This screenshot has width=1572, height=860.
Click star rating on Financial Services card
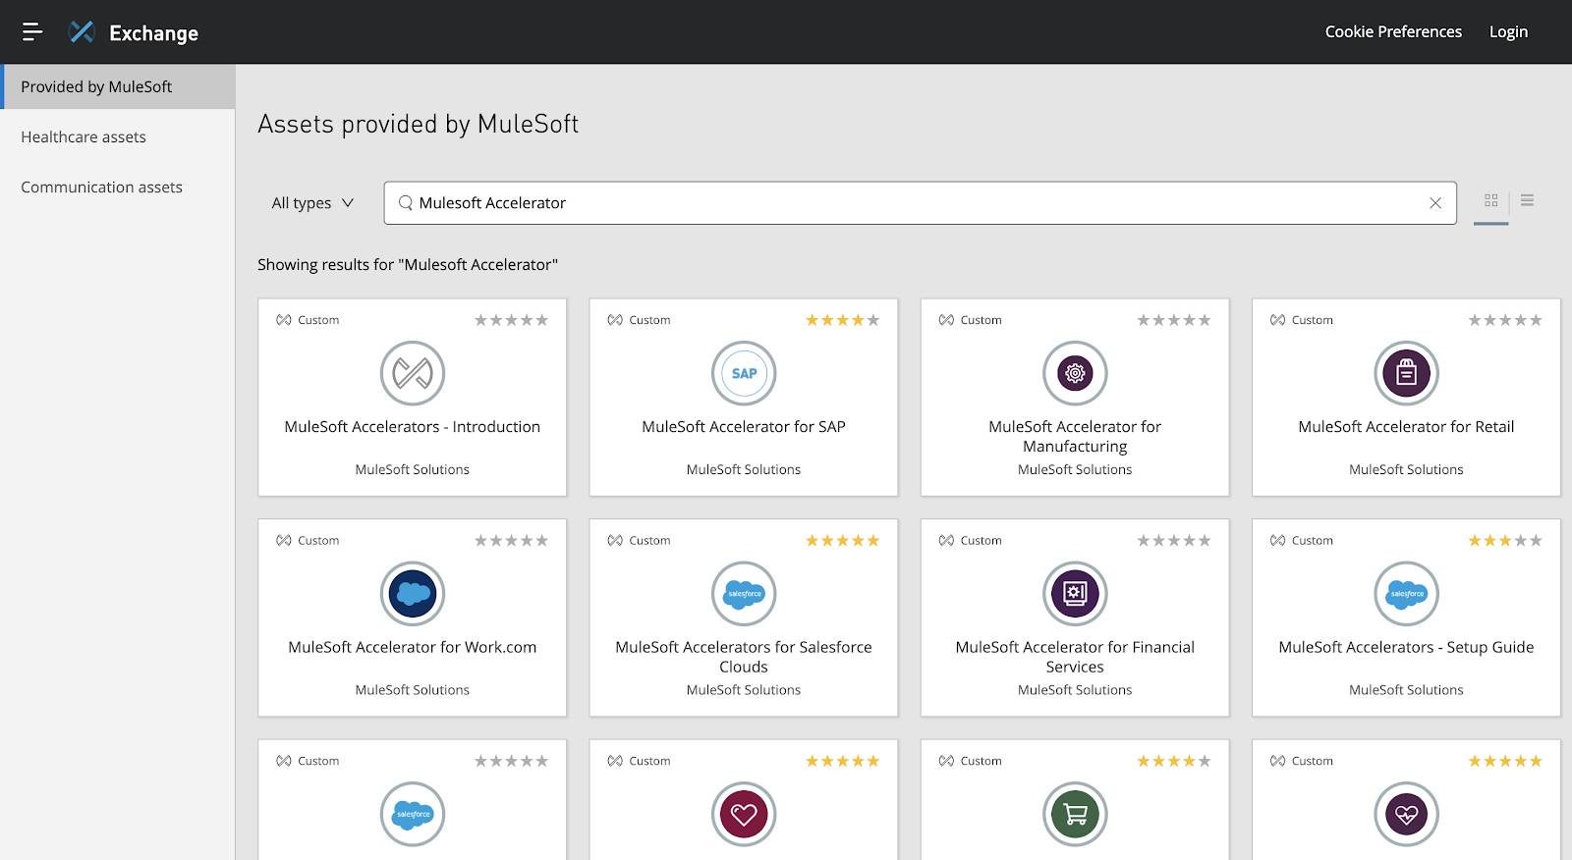(x=1174, y=541)
